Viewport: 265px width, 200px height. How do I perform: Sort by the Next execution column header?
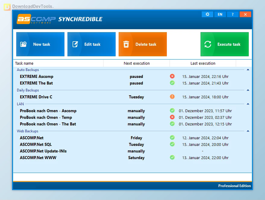point(136,63)
